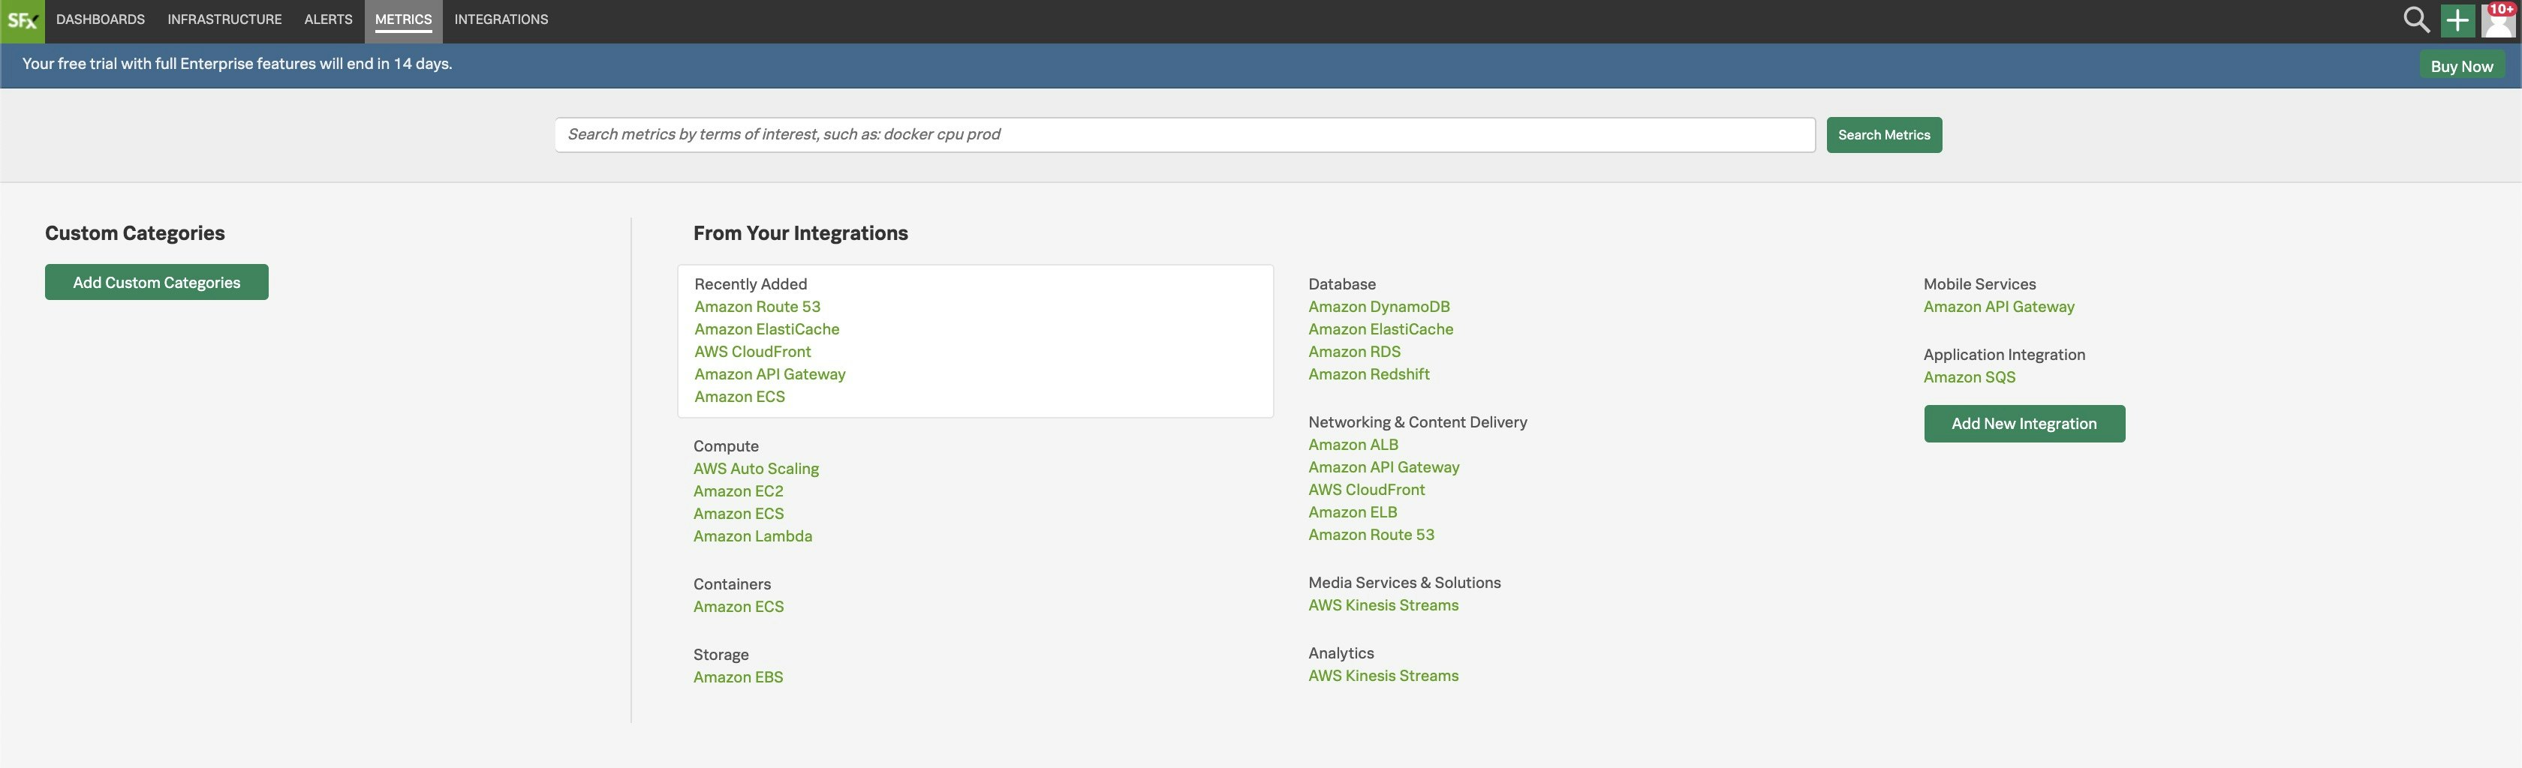
Task: Click the Buy Now button
Action: click(x=2461, y=67)
